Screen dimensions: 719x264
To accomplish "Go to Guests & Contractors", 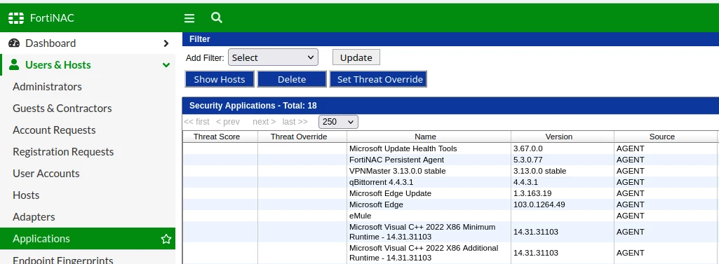I will tap(62, 109).
